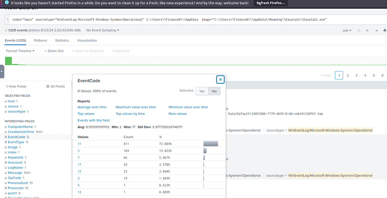Click the Print results icon

coord(384,30)
